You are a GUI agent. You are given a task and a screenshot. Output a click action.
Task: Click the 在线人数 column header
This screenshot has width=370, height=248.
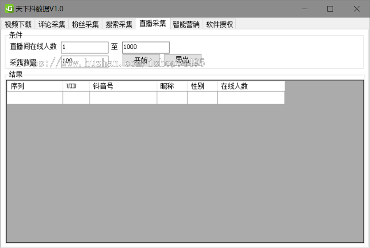coord(251,86)
